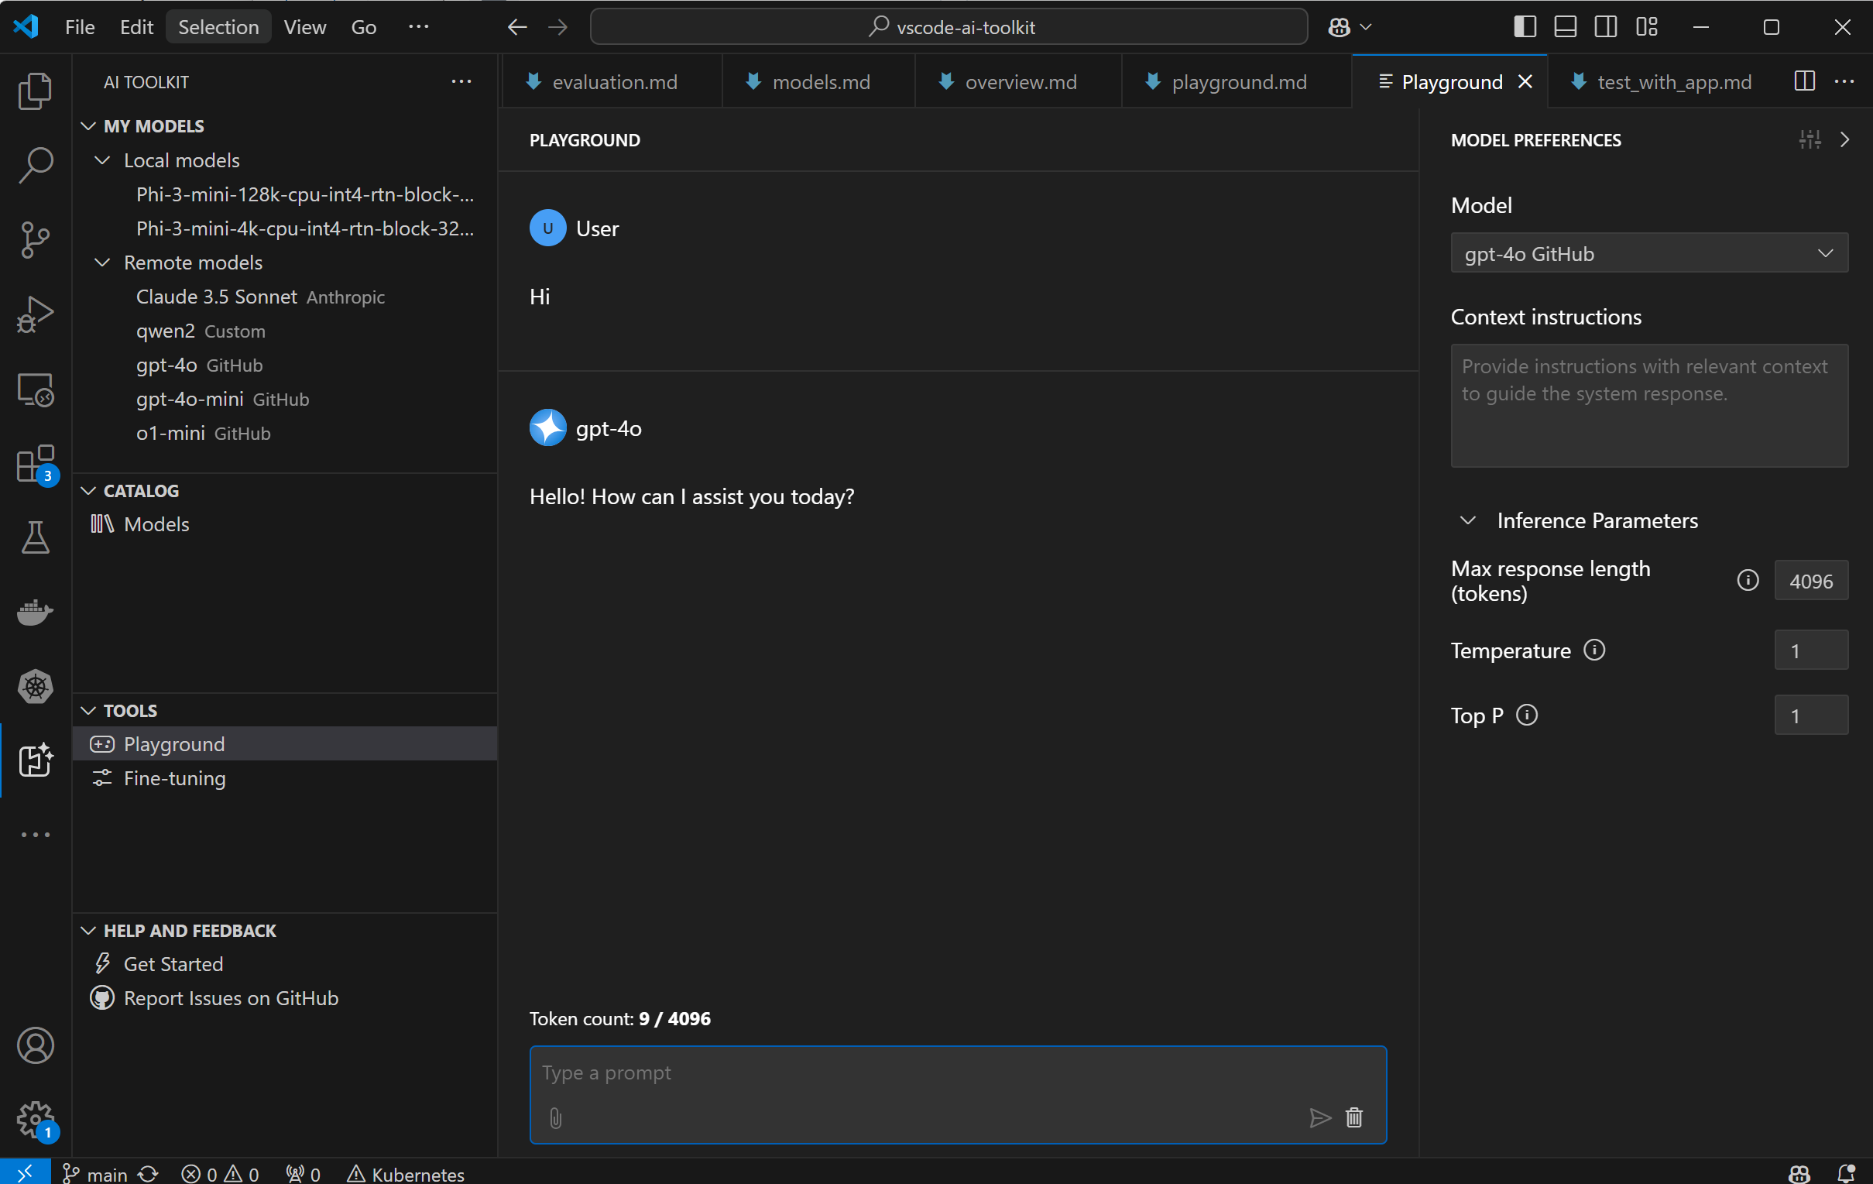Open the Extensions view with badge
This screenshot has height=1184, width=1873.
(35, 465)
